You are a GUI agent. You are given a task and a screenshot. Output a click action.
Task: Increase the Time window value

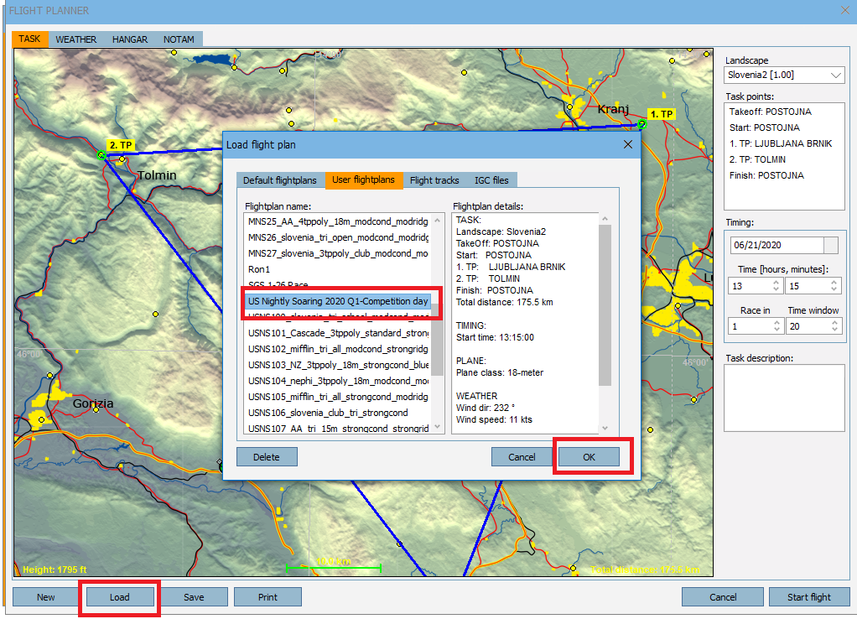click(x=834, y=323)
